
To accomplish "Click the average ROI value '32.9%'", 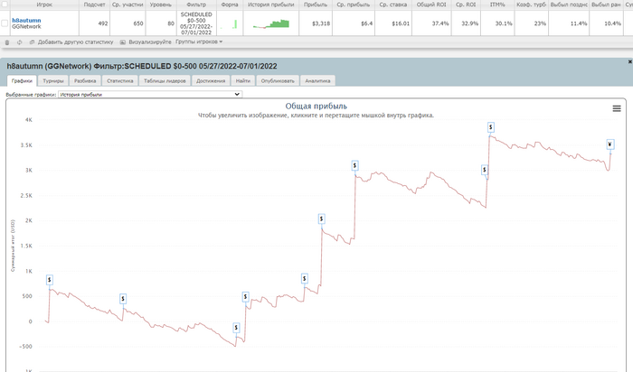I will 470,23.
